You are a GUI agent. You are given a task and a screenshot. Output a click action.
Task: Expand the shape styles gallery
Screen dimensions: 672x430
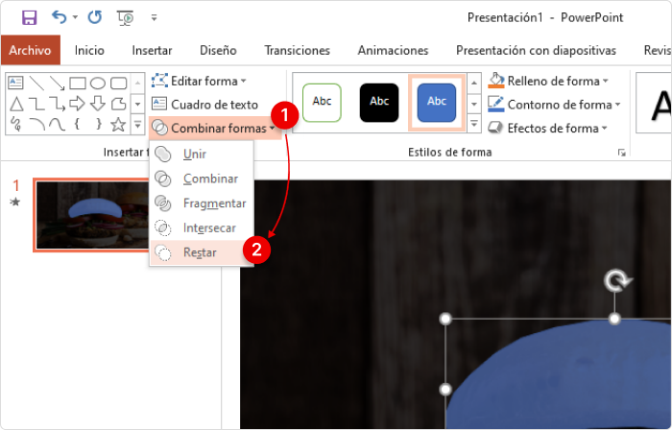click(473, 125)
